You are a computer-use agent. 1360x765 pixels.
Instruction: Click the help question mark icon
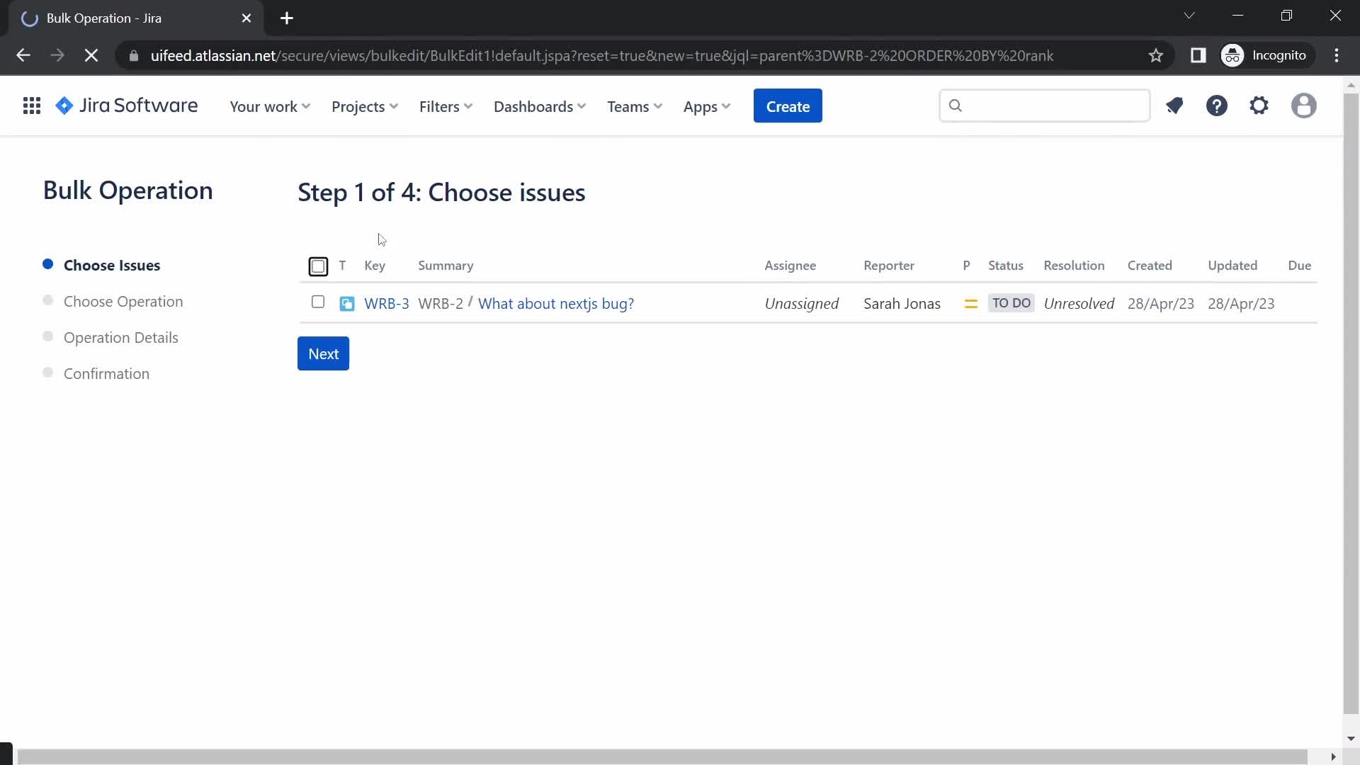coord(1216,106)
